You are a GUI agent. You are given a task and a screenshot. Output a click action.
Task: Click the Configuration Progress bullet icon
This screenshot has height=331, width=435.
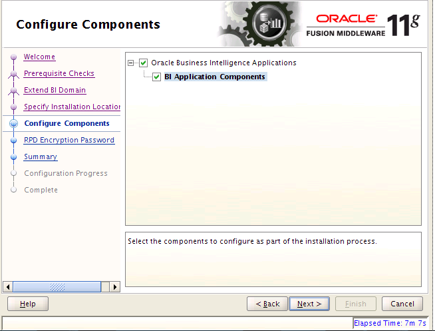(13, 173)
